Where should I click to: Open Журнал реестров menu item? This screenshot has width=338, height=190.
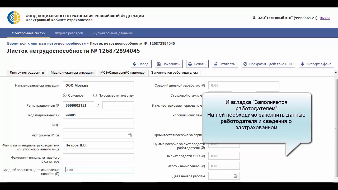[69, 33]
